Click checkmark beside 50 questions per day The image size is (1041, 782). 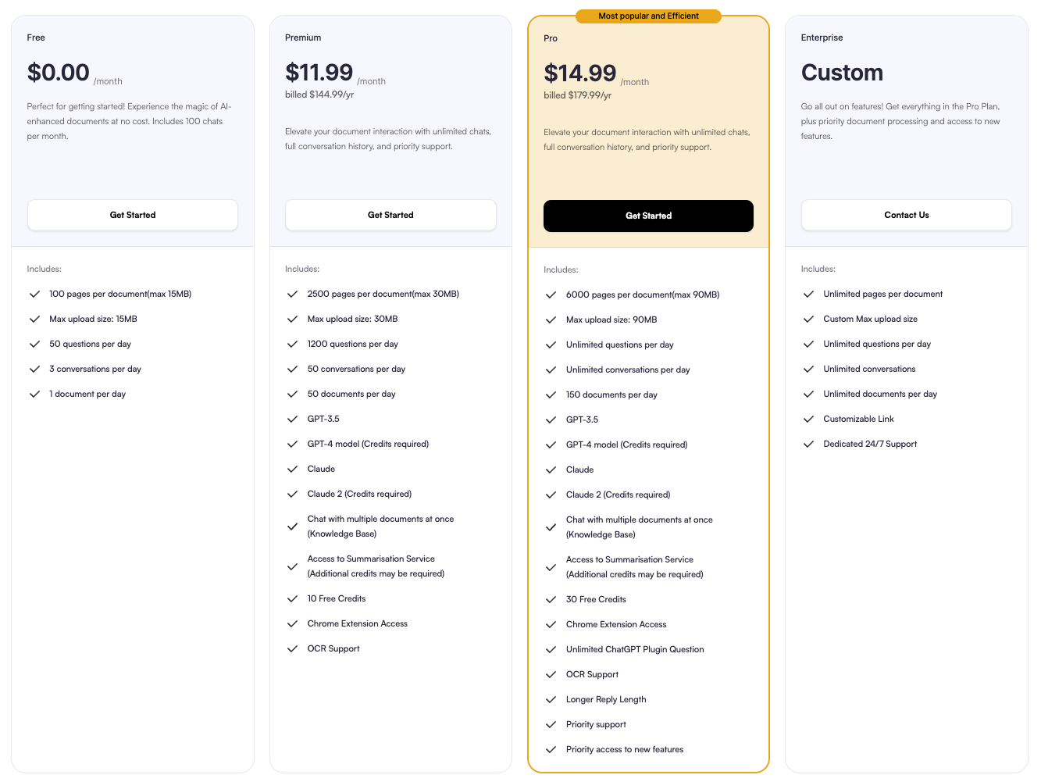34,344
